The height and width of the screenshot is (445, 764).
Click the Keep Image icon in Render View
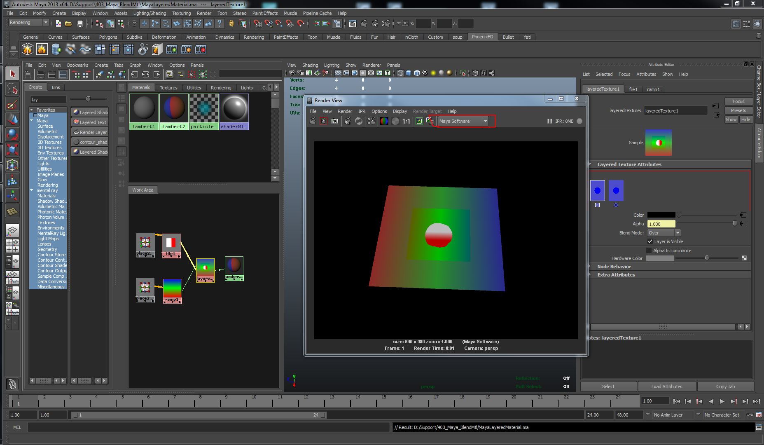[x=419, y=121]
